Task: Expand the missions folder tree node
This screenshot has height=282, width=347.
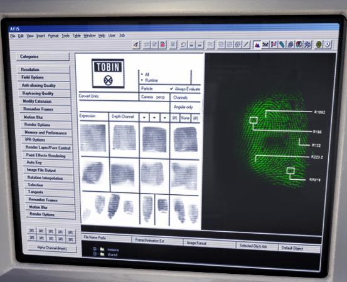Action: click(95, 249)
